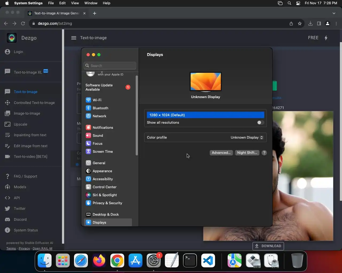Viewport: 342px width, 273px height.
Task: Click the lightning bolt icon next to FREE
Action: [x=326, y=38]
